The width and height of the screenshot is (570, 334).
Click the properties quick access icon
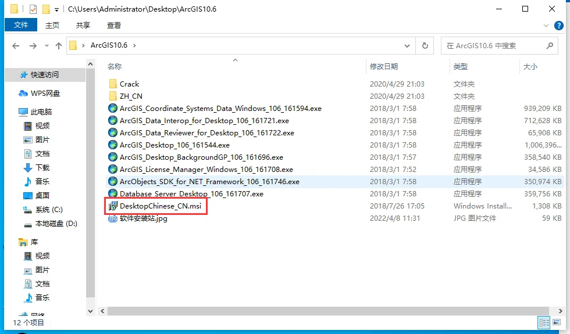[33, 9]
